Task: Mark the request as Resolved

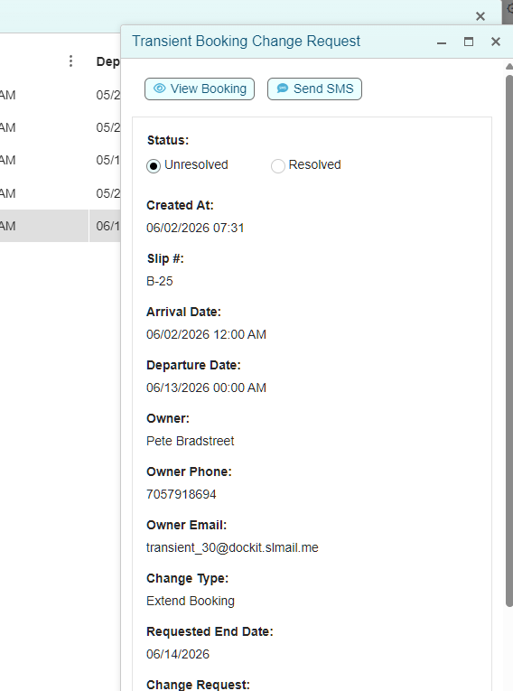Action: [x=277, y=166]
